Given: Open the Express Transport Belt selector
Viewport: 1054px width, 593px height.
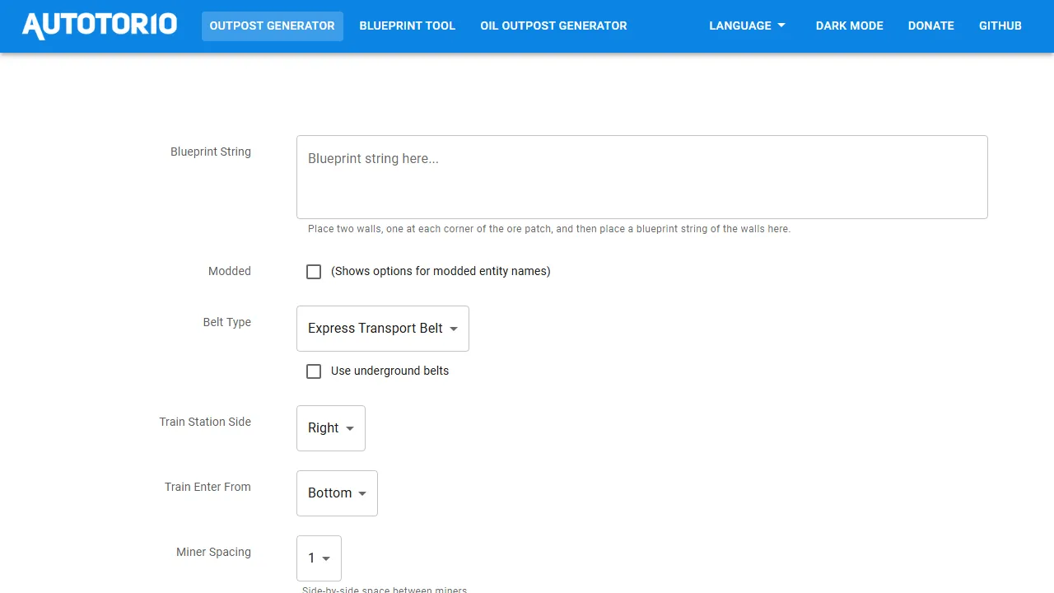Looking at the screenshot, I should [382, 329].
